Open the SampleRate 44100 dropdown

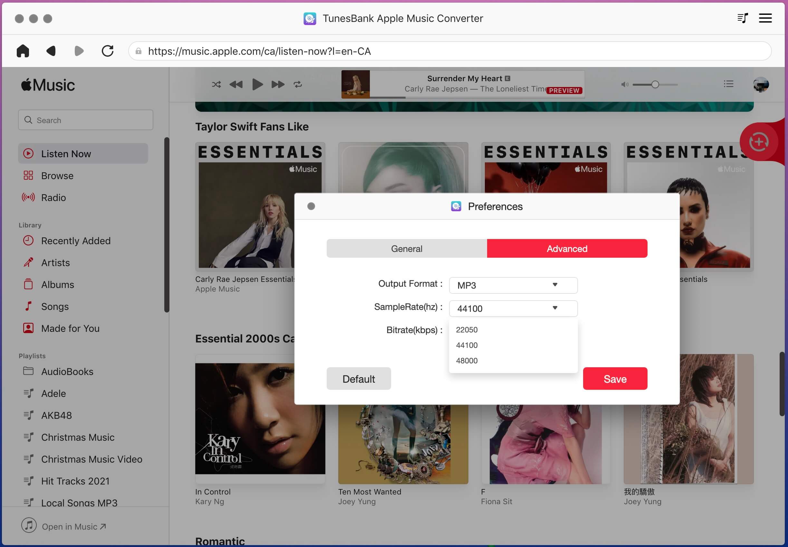513,309
